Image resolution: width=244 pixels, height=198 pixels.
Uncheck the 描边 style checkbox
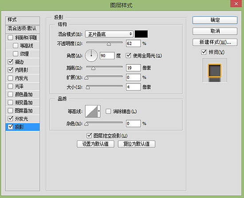[x=10, y=62]
